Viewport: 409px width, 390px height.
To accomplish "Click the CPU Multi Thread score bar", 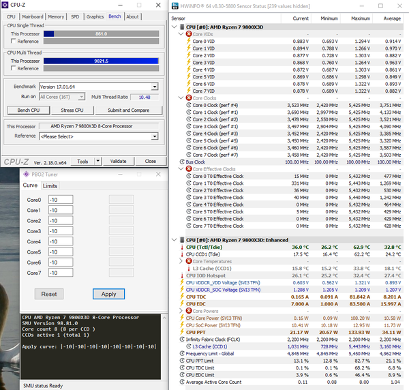I will 101,61.
